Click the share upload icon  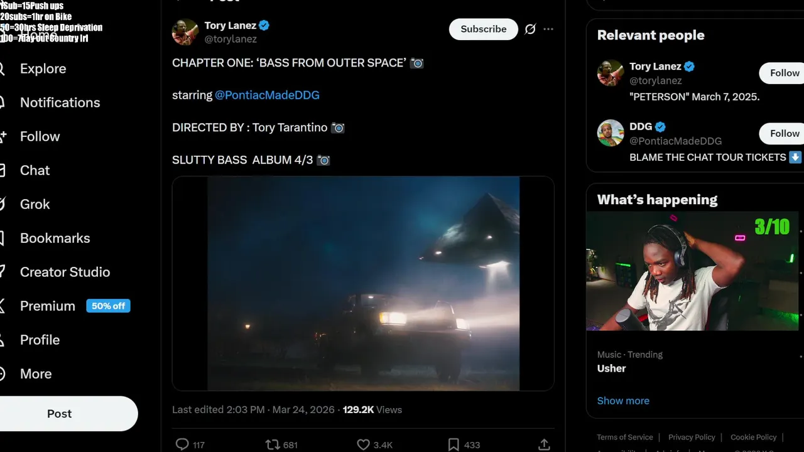coord(544,444)
